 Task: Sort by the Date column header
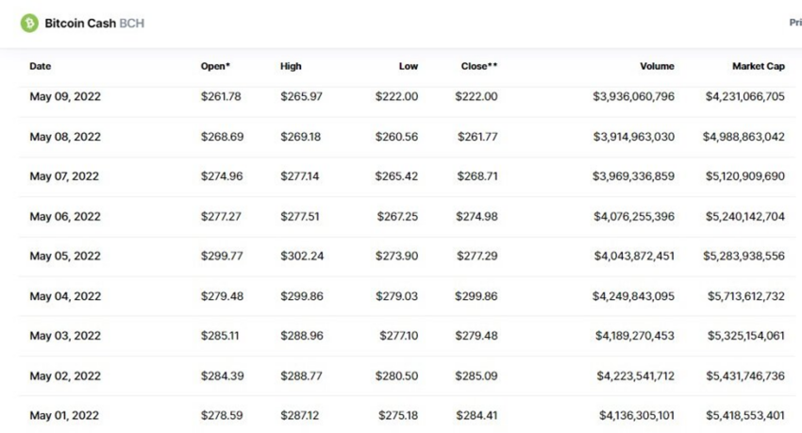click(x=41, y=66)
